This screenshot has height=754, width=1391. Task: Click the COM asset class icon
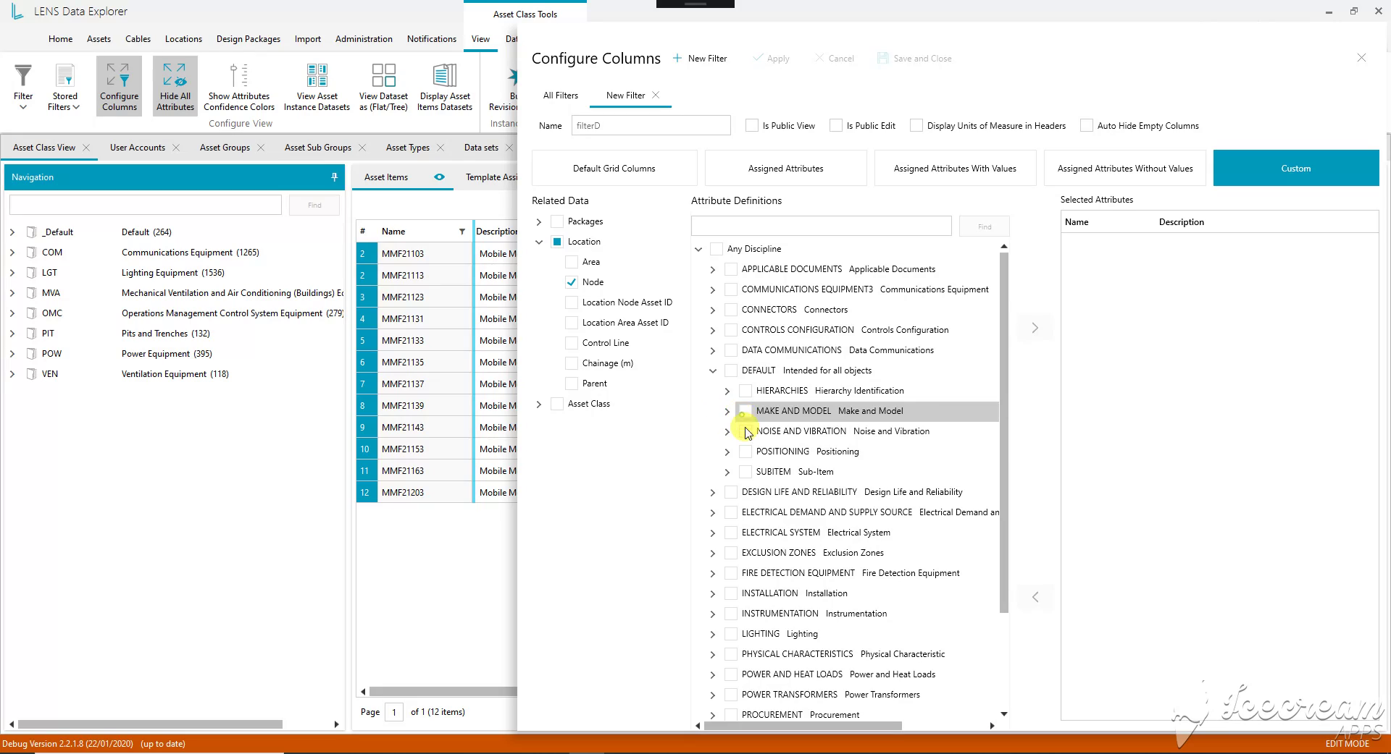coord(31,253)
